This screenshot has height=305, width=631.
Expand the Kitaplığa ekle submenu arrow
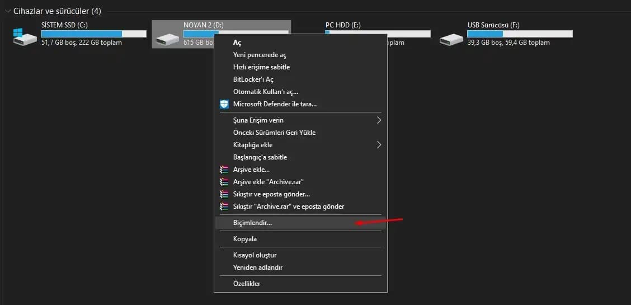(x=379, y=145)
